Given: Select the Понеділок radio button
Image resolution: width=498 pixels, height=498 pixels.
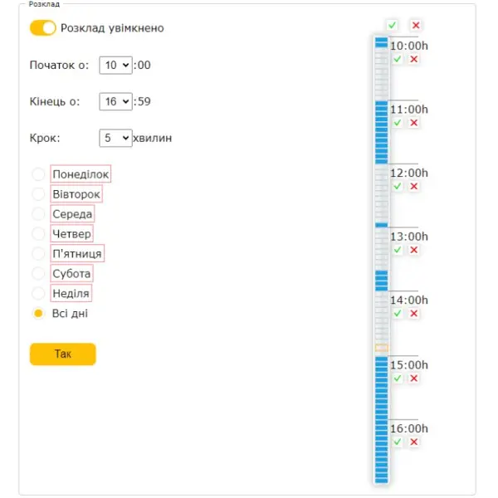Looking at the screenshot, I should (38, 174).
